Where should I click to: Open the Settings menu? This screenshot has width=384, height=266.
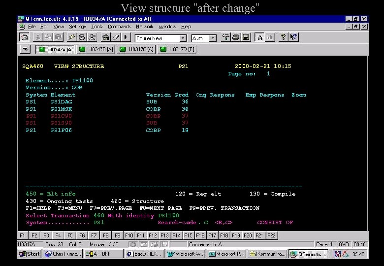point(77,27)
